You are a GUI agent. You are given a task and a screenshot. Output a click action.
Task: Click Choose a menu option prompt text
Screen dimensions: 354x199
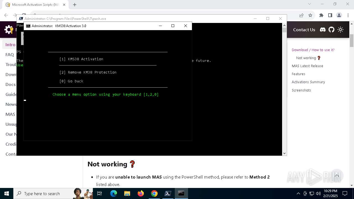(106, 94)
